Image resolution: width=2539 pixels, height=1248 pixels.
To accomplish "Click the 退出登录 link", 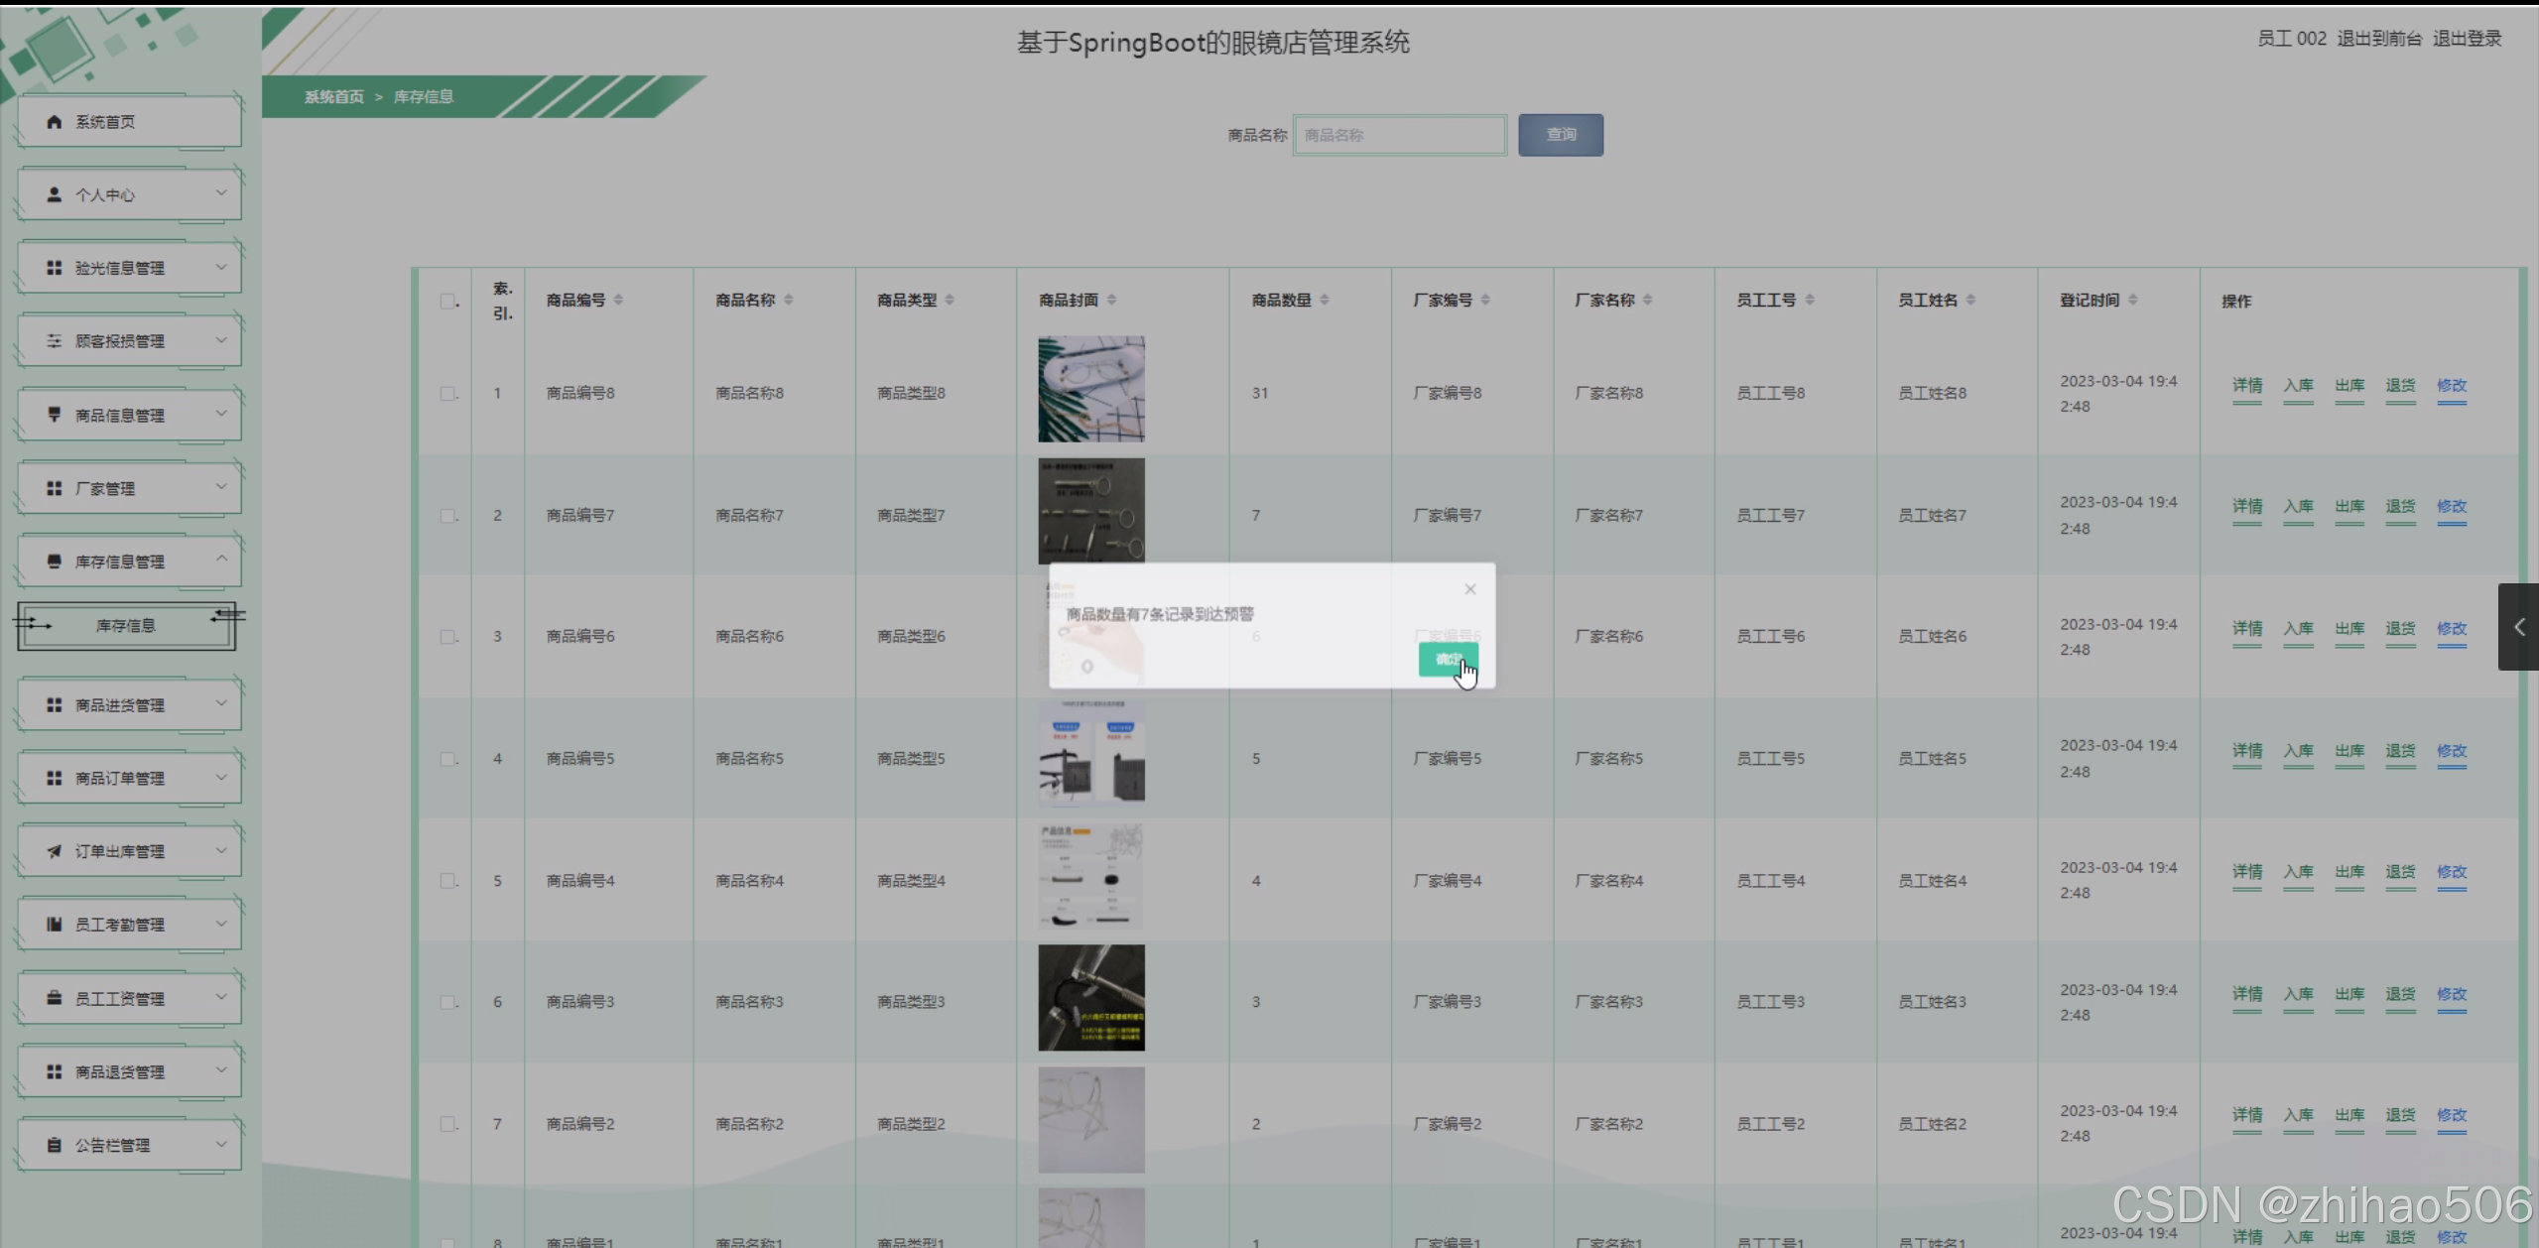I will (x=2467, y=39).
